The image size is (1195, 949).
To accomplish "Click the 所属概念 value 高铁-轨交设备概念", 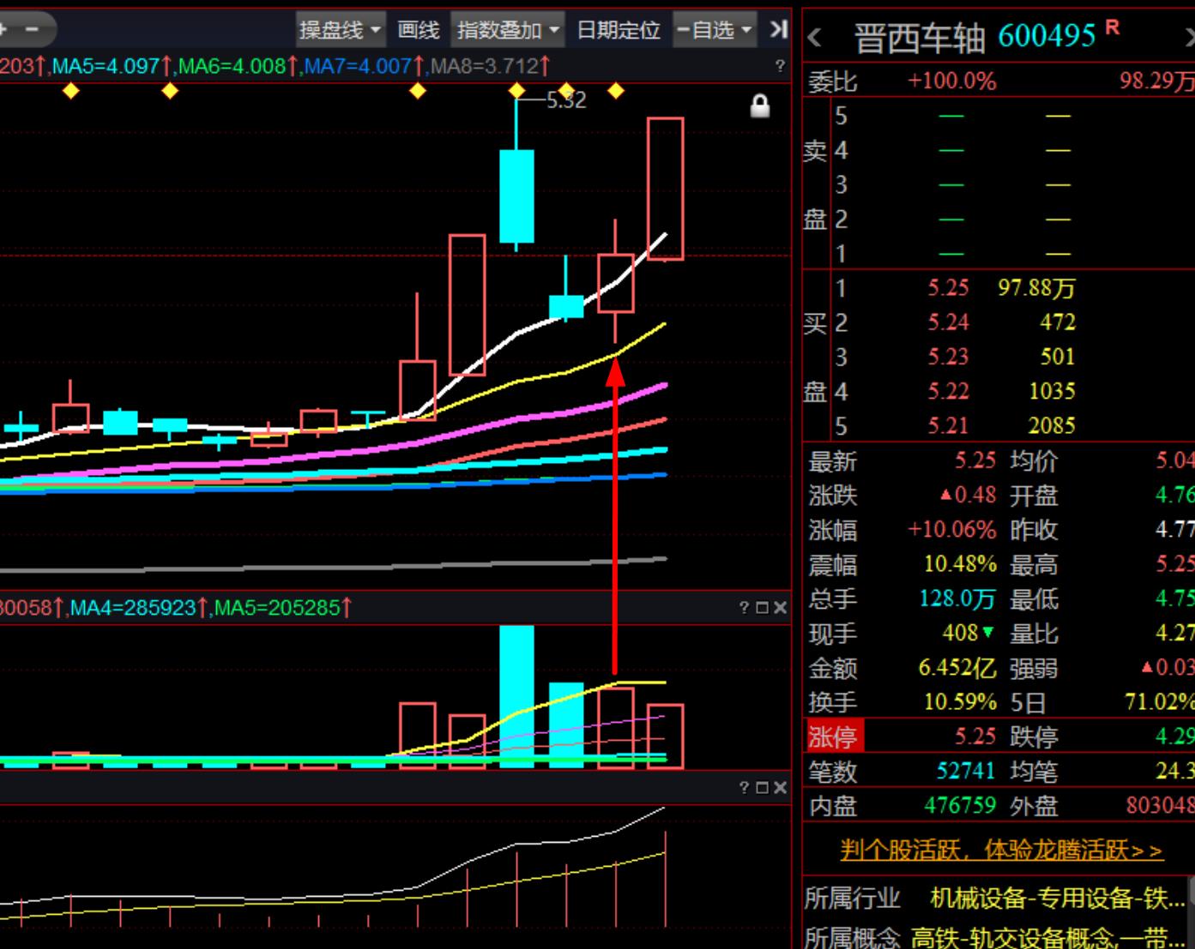I will (x=1048, y=936).
